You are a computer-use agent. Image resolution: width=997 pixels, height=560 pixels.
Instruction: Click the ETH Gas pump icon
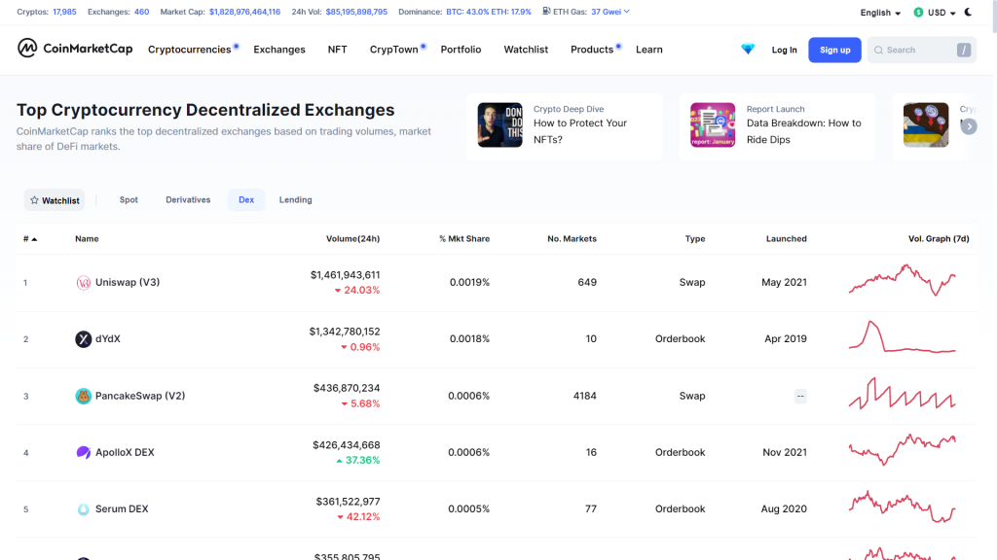[546, 12]
